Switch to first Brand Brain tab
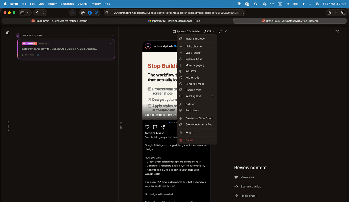 (x=59, y=21)
